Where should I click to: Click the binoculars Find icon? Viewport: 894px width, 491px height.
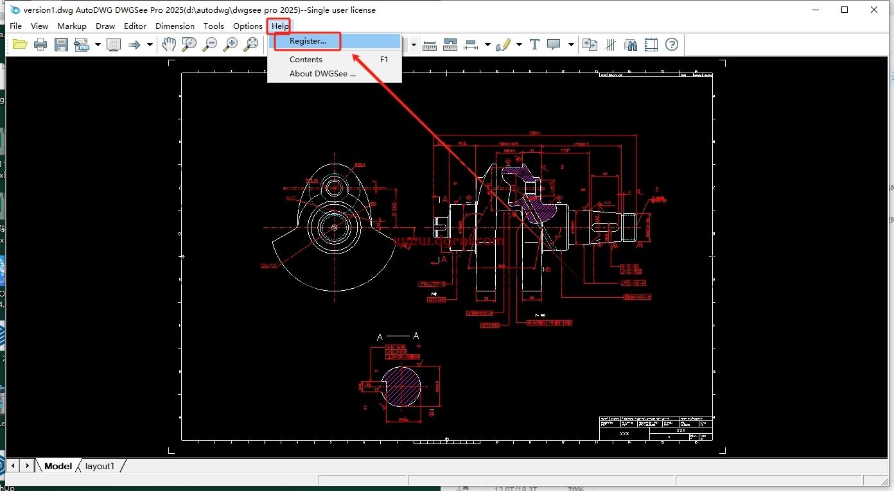[x=631, y=44]
